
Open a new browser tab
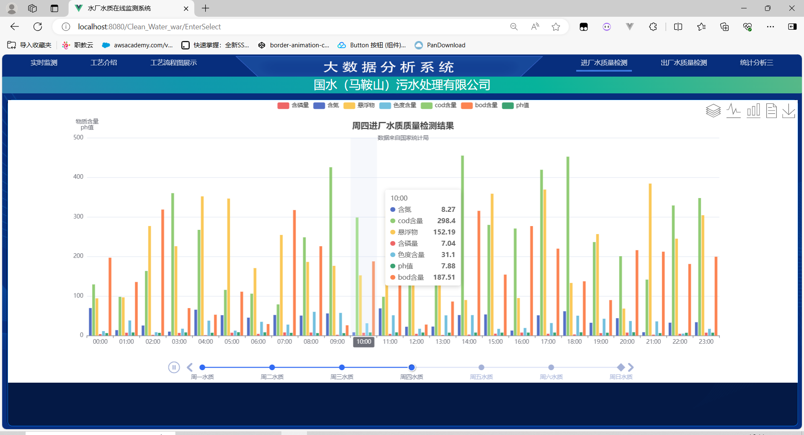(x=206, y=8)
